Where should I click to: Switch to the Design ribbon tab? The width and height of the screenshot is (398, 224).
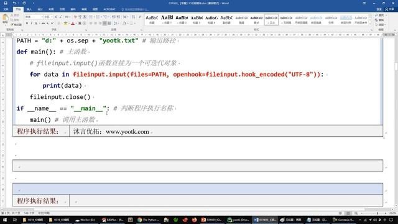point(40,9)
